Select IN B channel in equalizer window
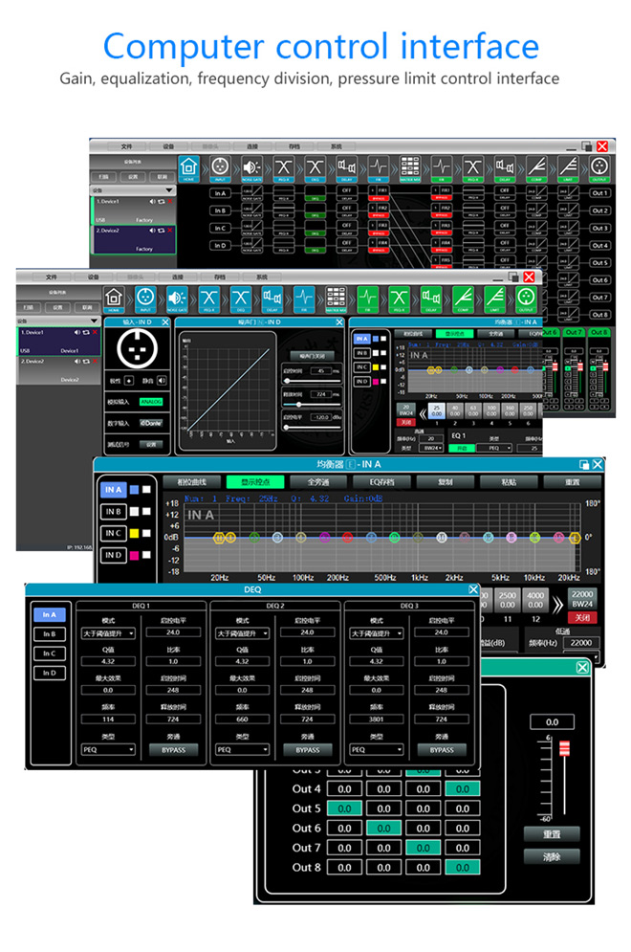Screen dimensions: 631x952 click(114, 511)
